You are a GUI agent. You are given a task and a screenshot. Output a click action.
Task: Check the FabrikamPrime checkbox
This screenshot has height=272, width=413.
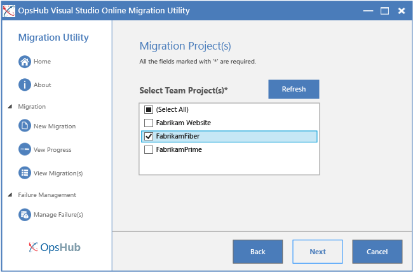(149, 150)
